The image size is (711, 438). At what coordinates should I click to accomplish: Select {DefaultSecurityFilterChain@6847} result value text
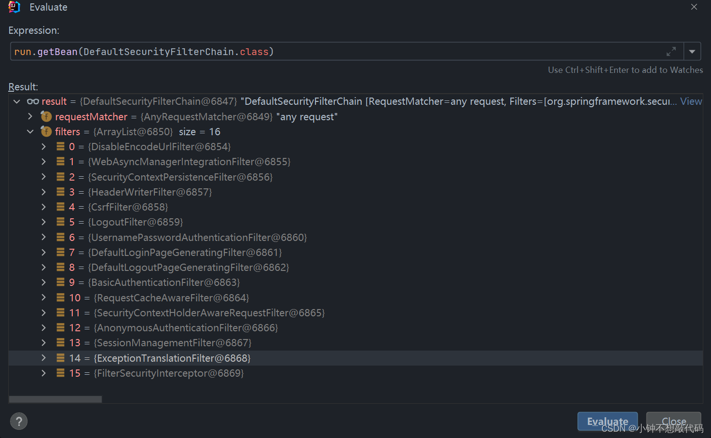[x=158, y=101]
